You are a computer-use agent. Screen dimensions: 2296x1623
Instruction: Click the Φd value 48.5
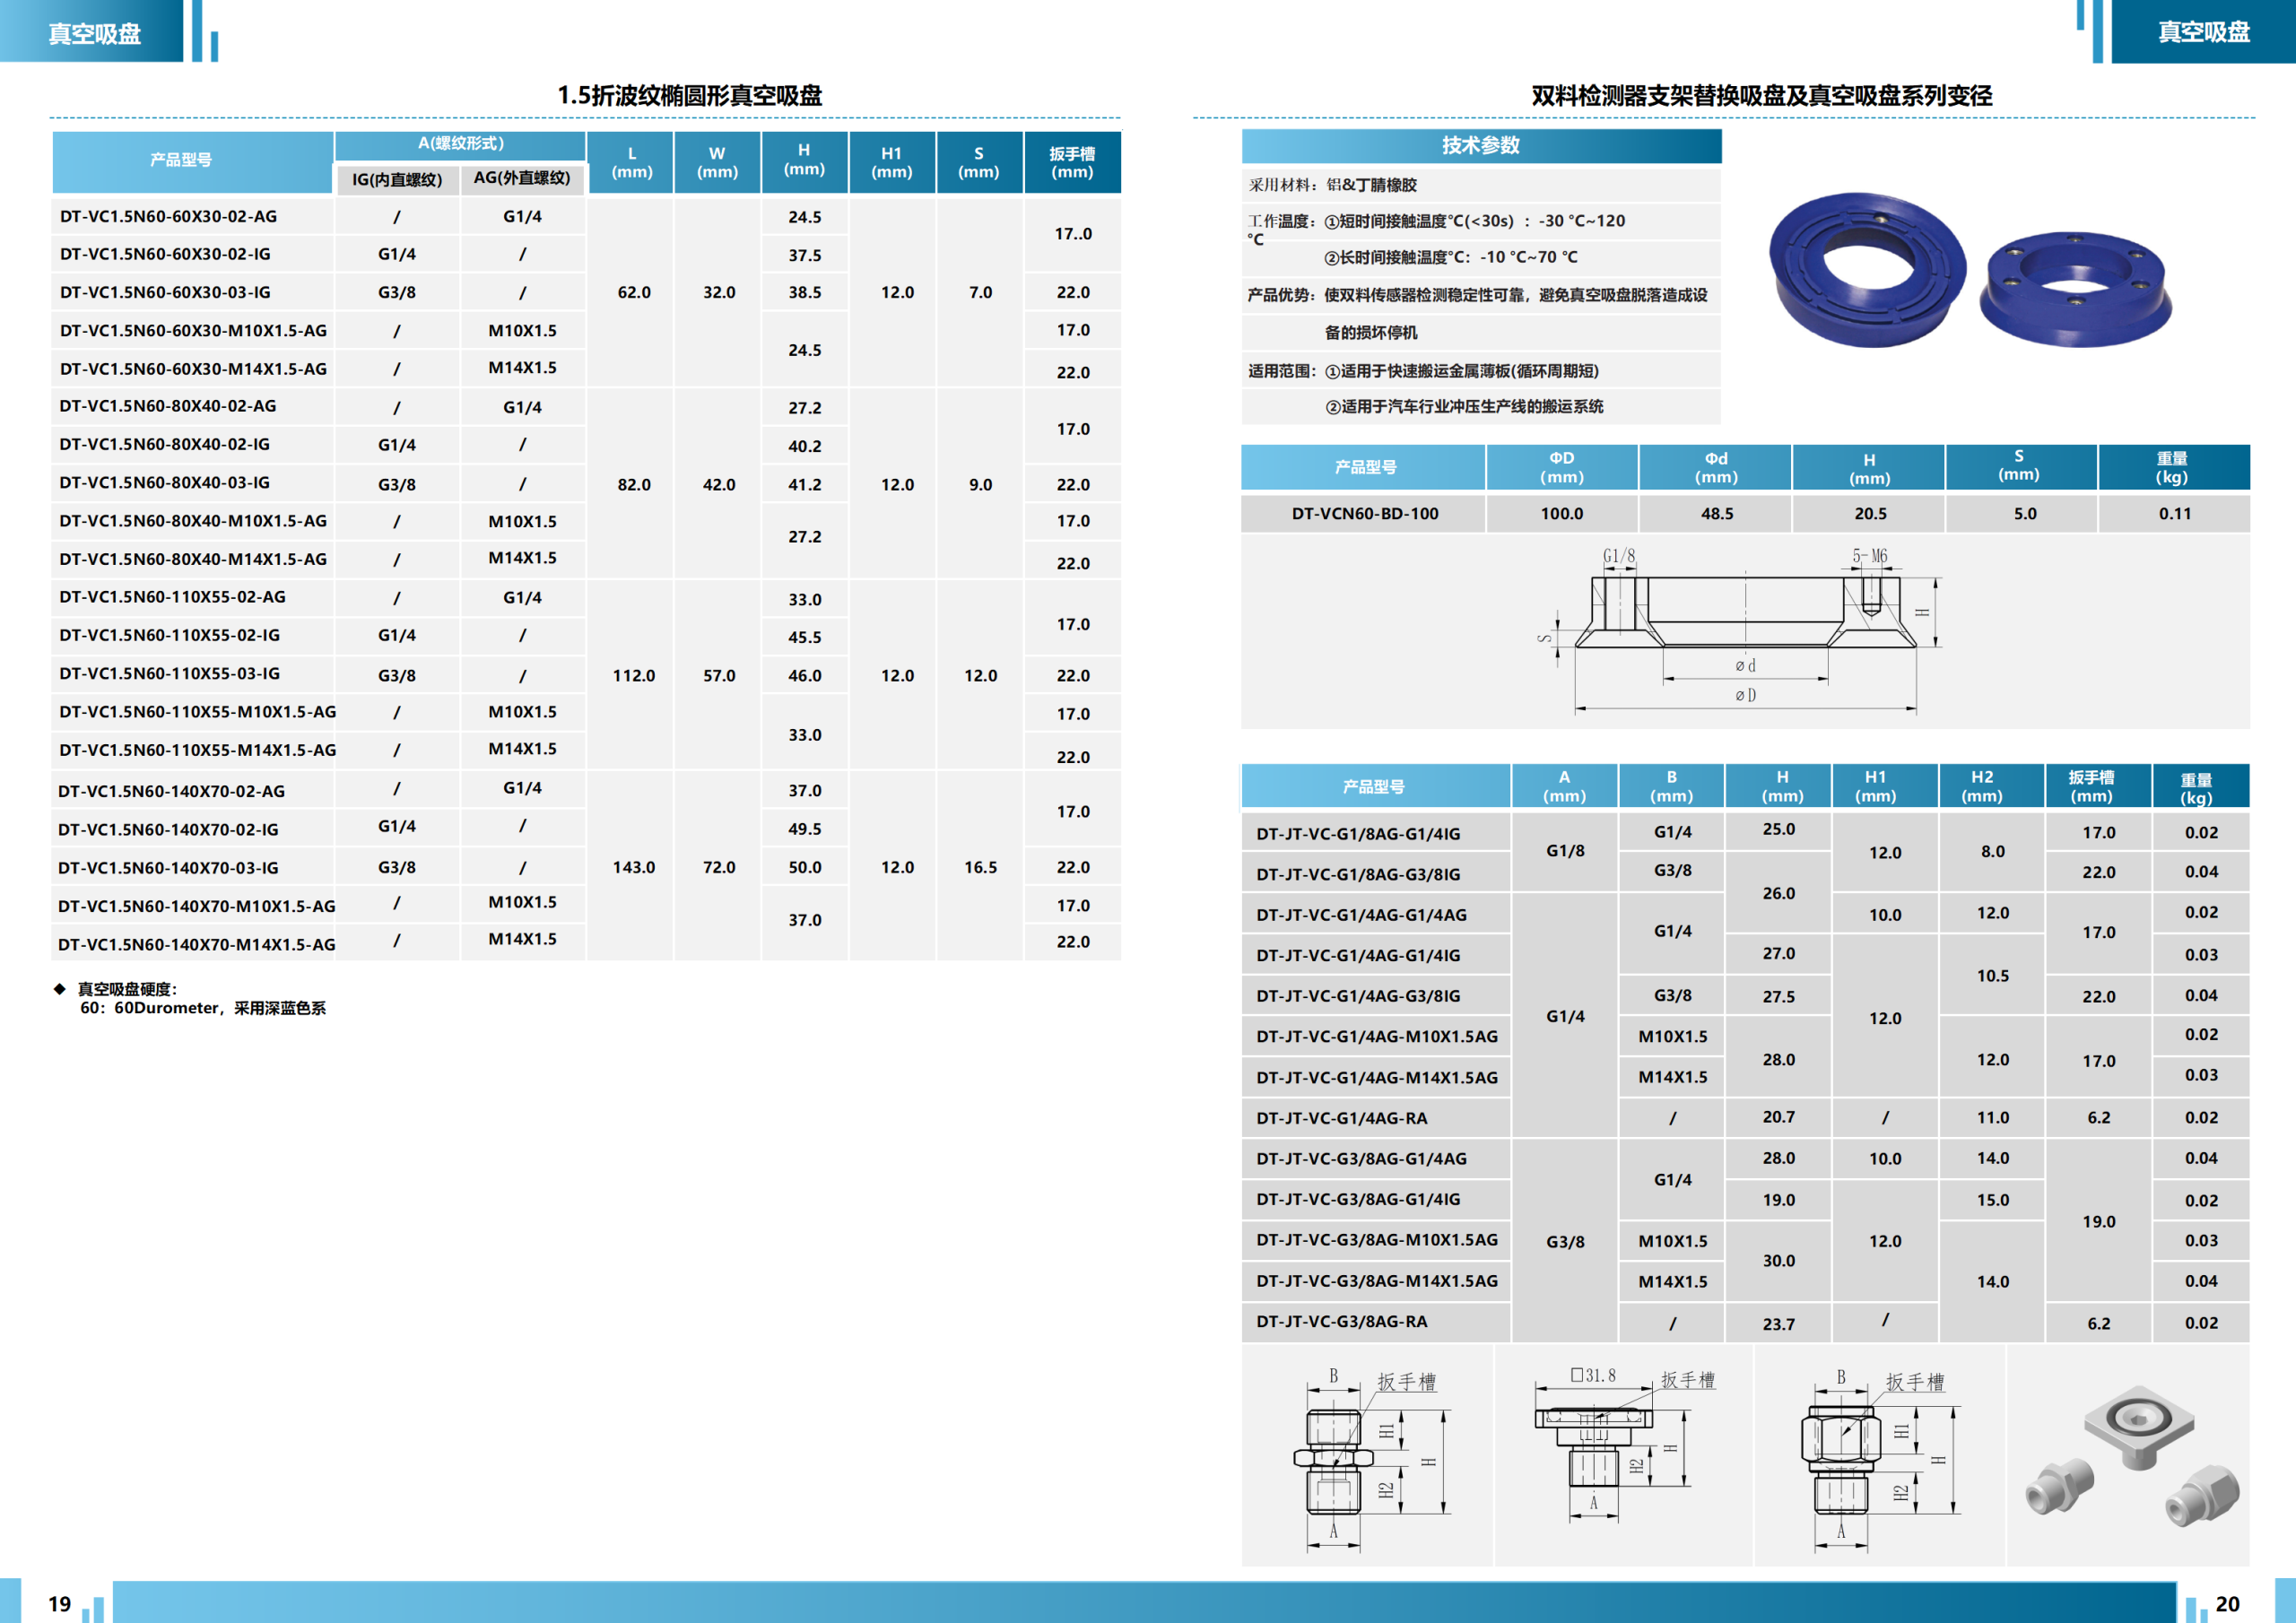(x=1717, y=514)
